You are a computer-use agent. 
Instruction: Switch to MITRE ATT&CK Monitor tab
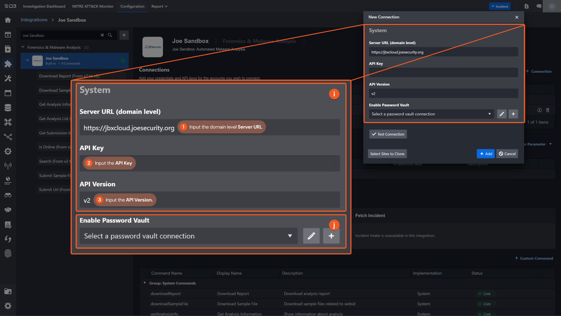tap(93, 6)
